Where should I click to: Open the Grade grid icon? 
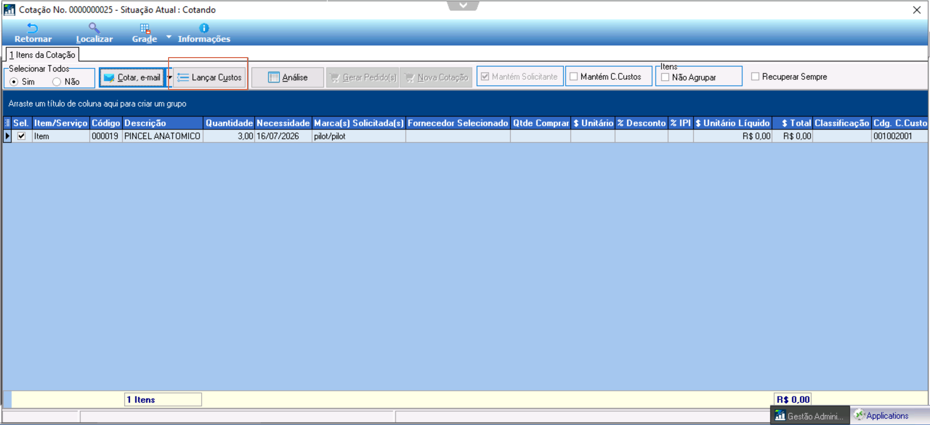[x=144, y=29]
